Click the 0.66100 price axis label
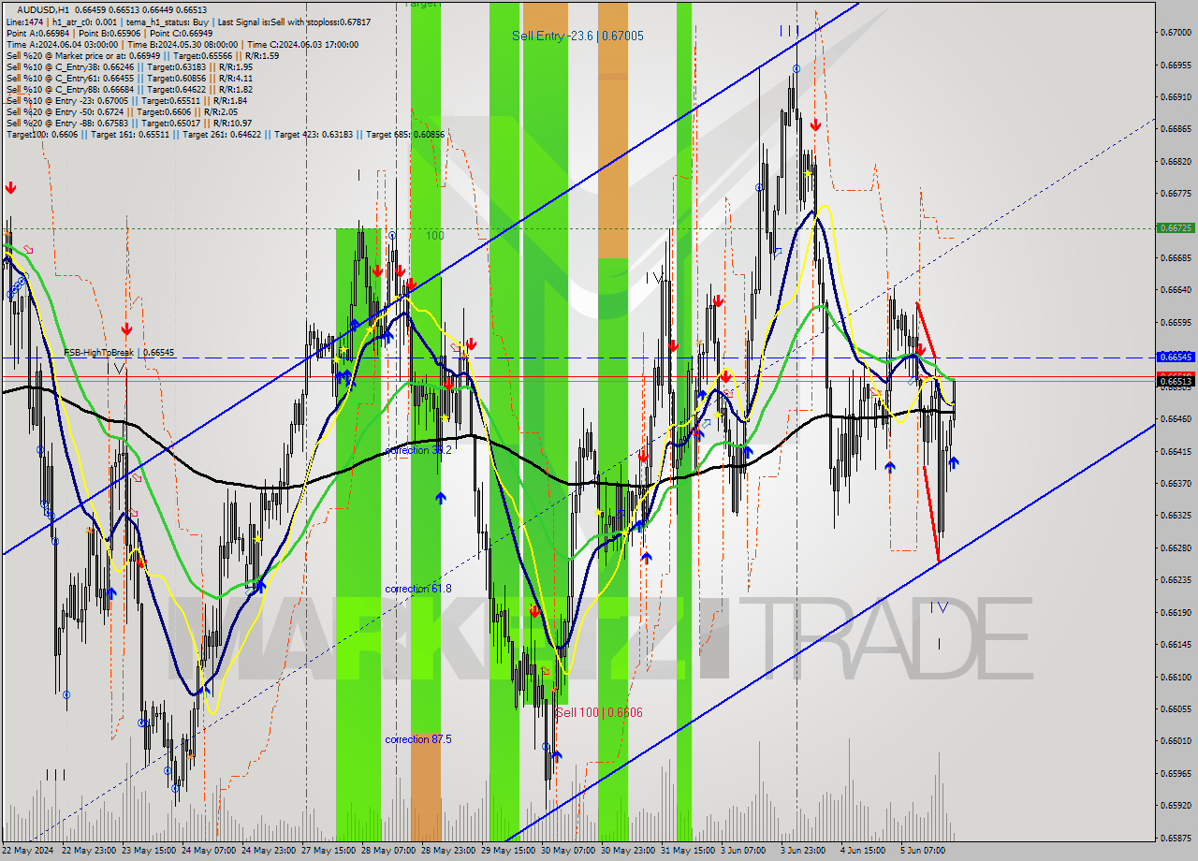 click(1176, 677)
